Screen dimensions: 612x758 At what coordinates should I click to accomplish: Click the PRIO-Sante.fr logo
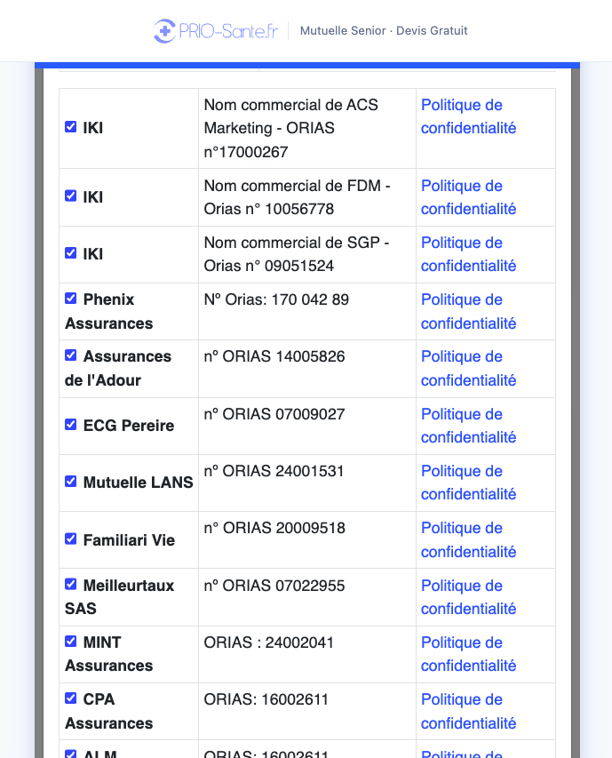click(x=216, y=31)
